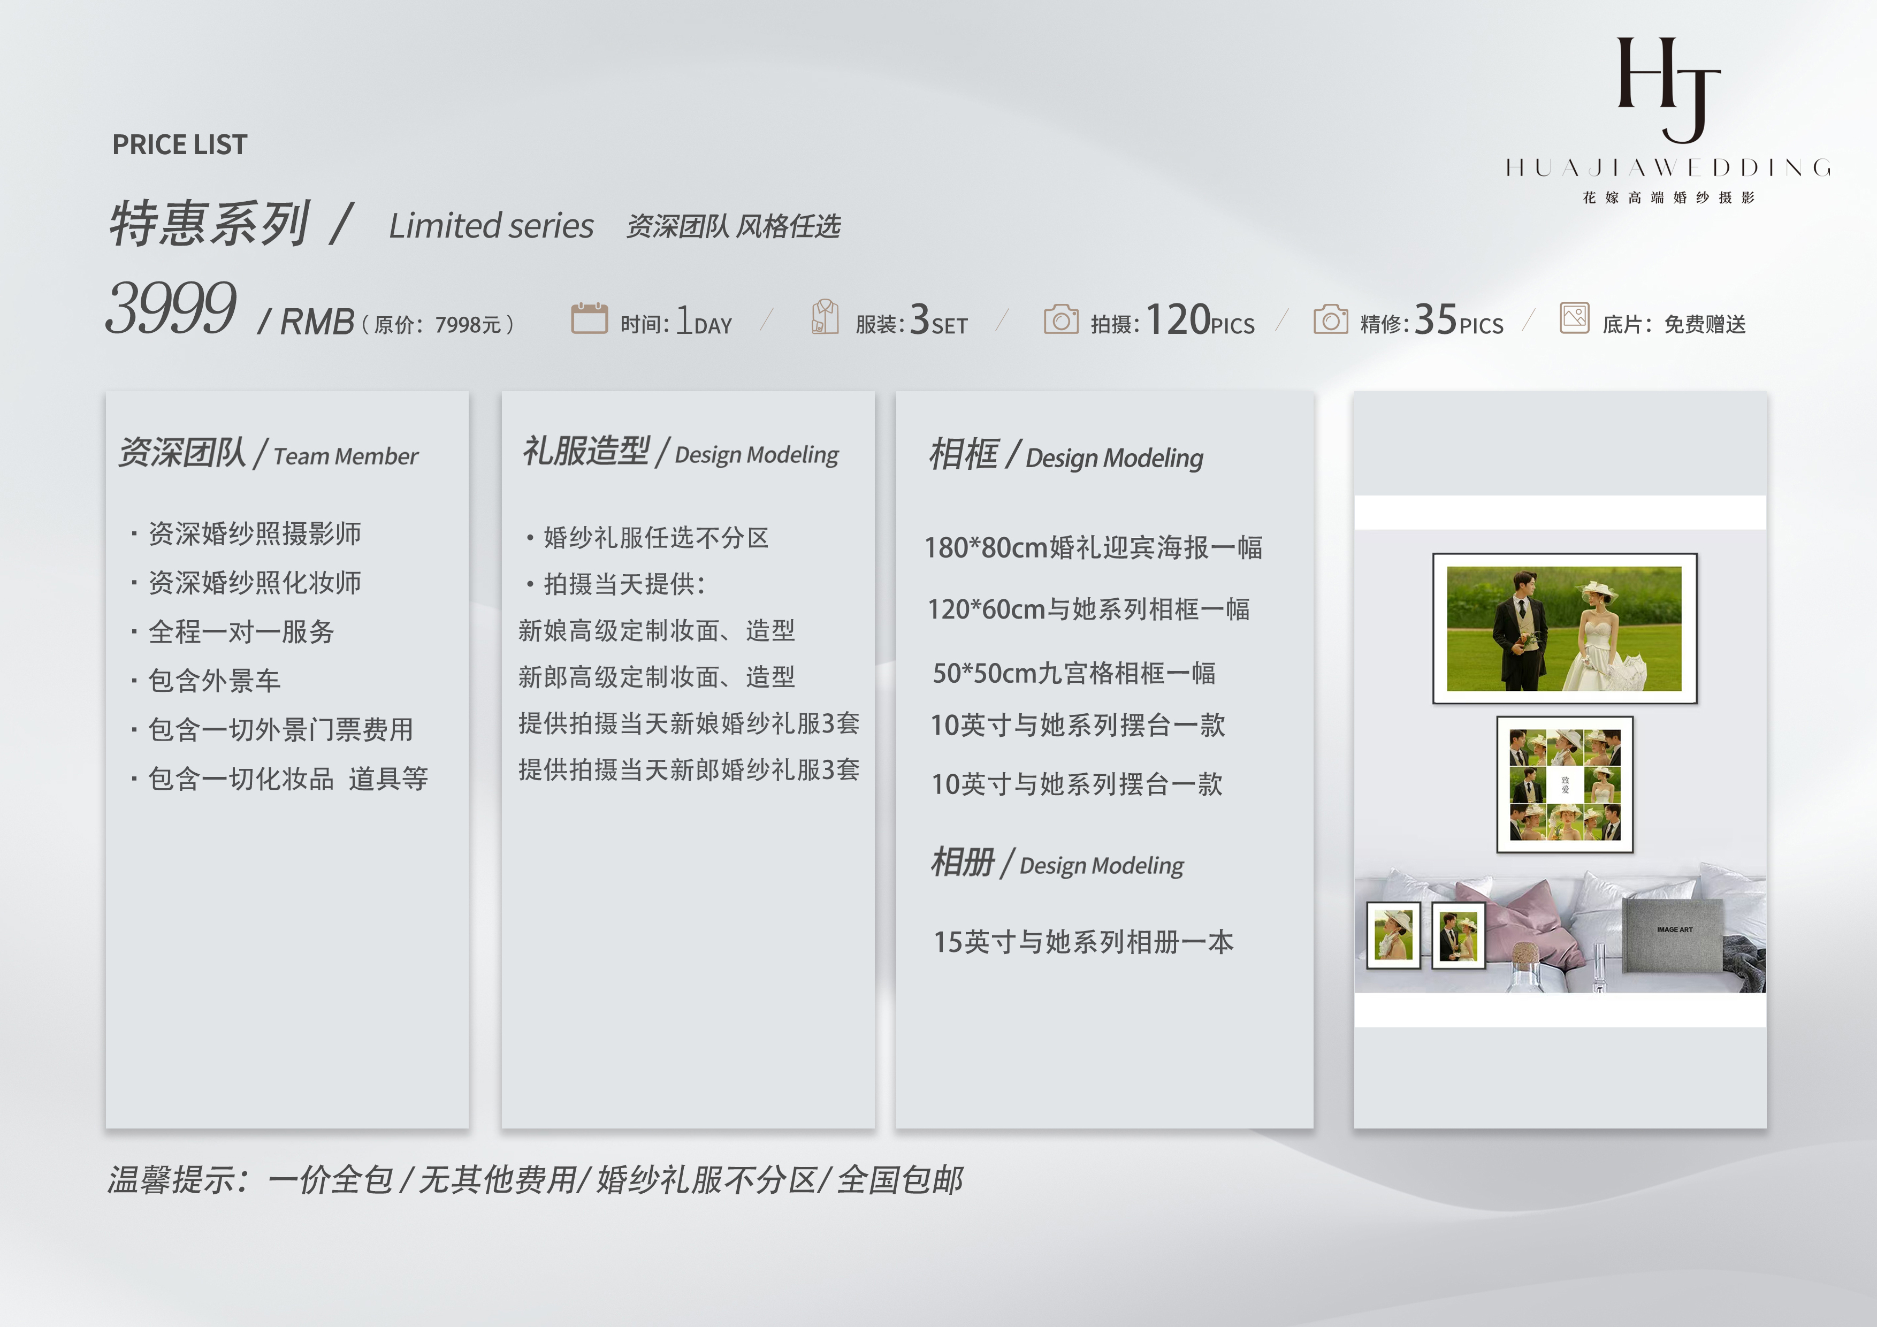Click the Limited series subtitle
The image size is (1877, 1327).
491,226
